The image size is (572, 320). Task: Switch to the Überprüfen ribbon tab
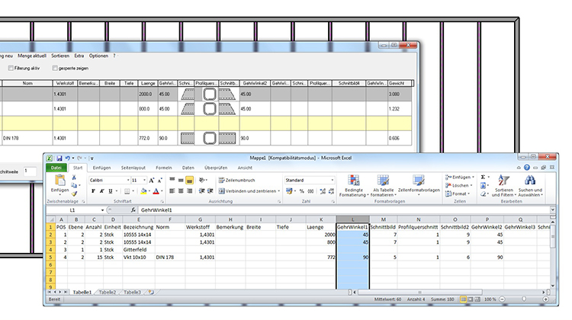[x=216, y=168]
